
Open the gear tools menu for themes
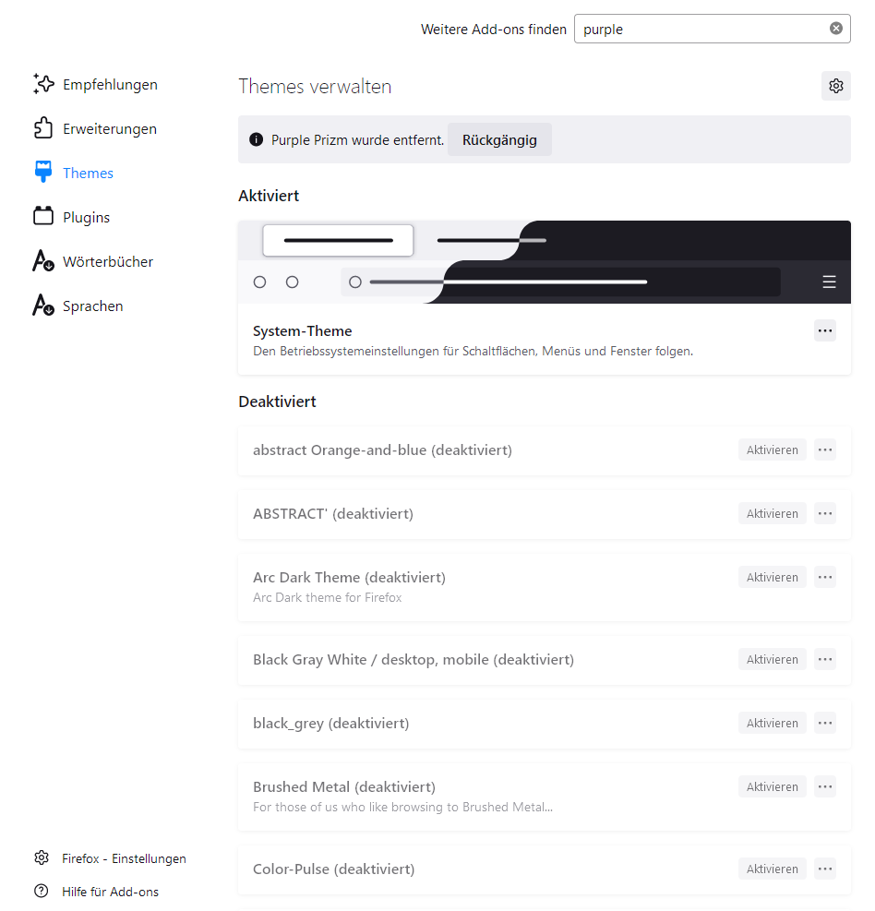(836, 86)
